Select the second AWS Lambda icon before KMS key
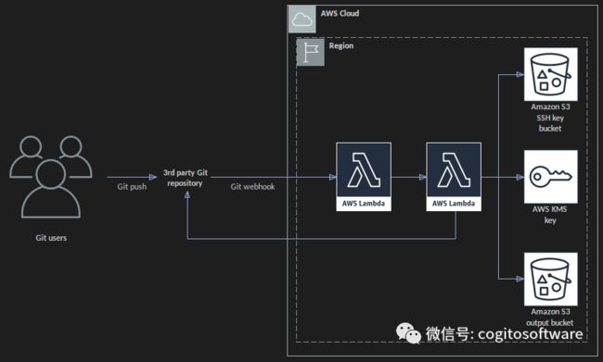Screen dimensions: 603x362 point(454,177)
